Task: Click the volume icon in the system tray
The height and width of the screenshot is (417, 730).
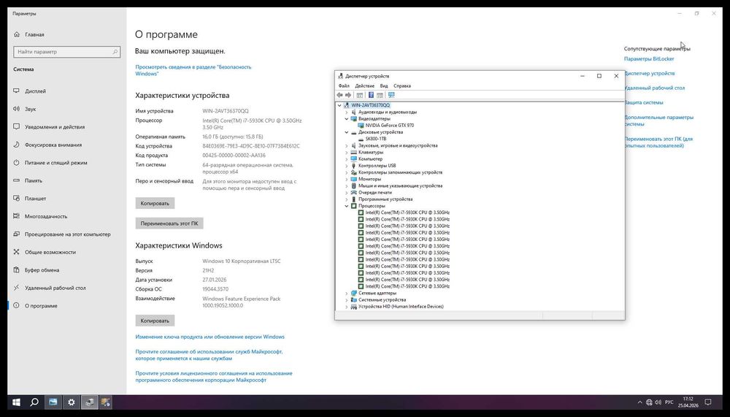Action: tap(658, 402)
